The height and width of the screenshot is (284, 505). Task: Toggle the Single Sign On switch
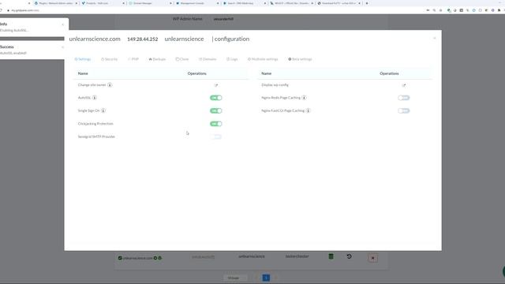tap(216, 110)
